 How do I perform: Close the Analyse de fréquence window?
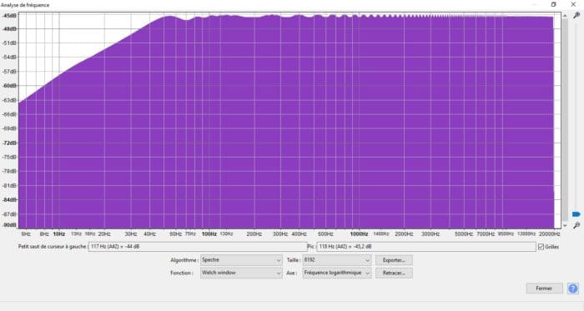tap(573, 4)
